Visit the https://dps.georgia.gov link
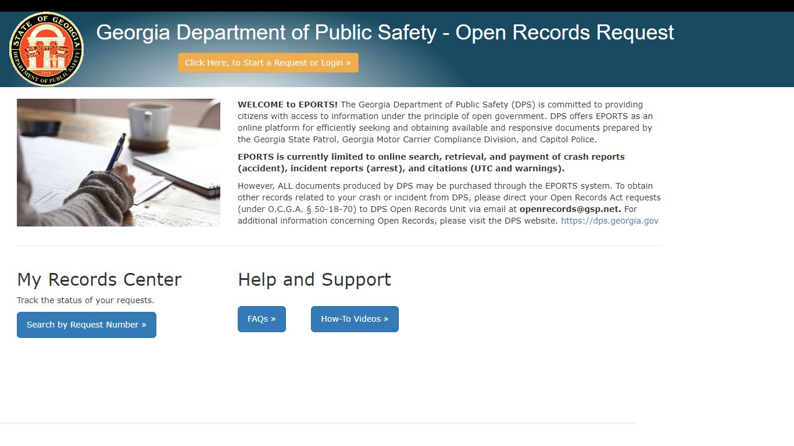794x446 pixels. [x=610, y=221]
